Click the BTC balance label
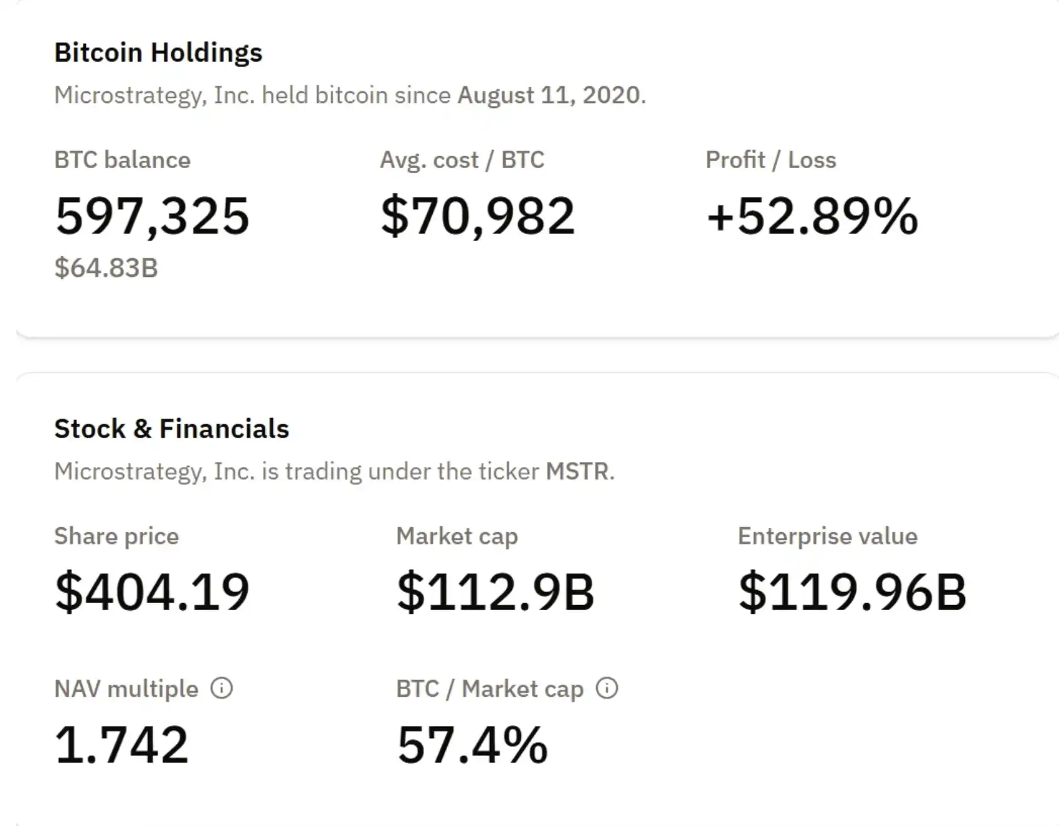Screen dimensions: 1059x826 pyautogui.click(x=122, y=160)
